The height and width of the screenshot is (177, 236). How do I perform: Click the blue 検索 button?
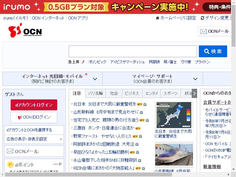[x=213, y=51]
